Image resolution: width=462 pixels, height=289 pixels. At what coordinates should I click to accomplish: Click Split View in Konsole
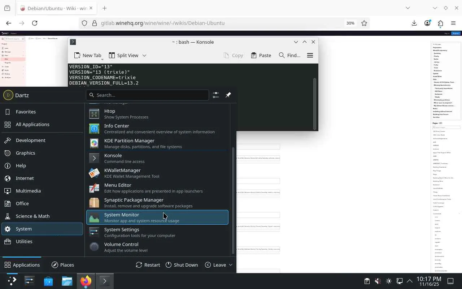pos(123,55)
